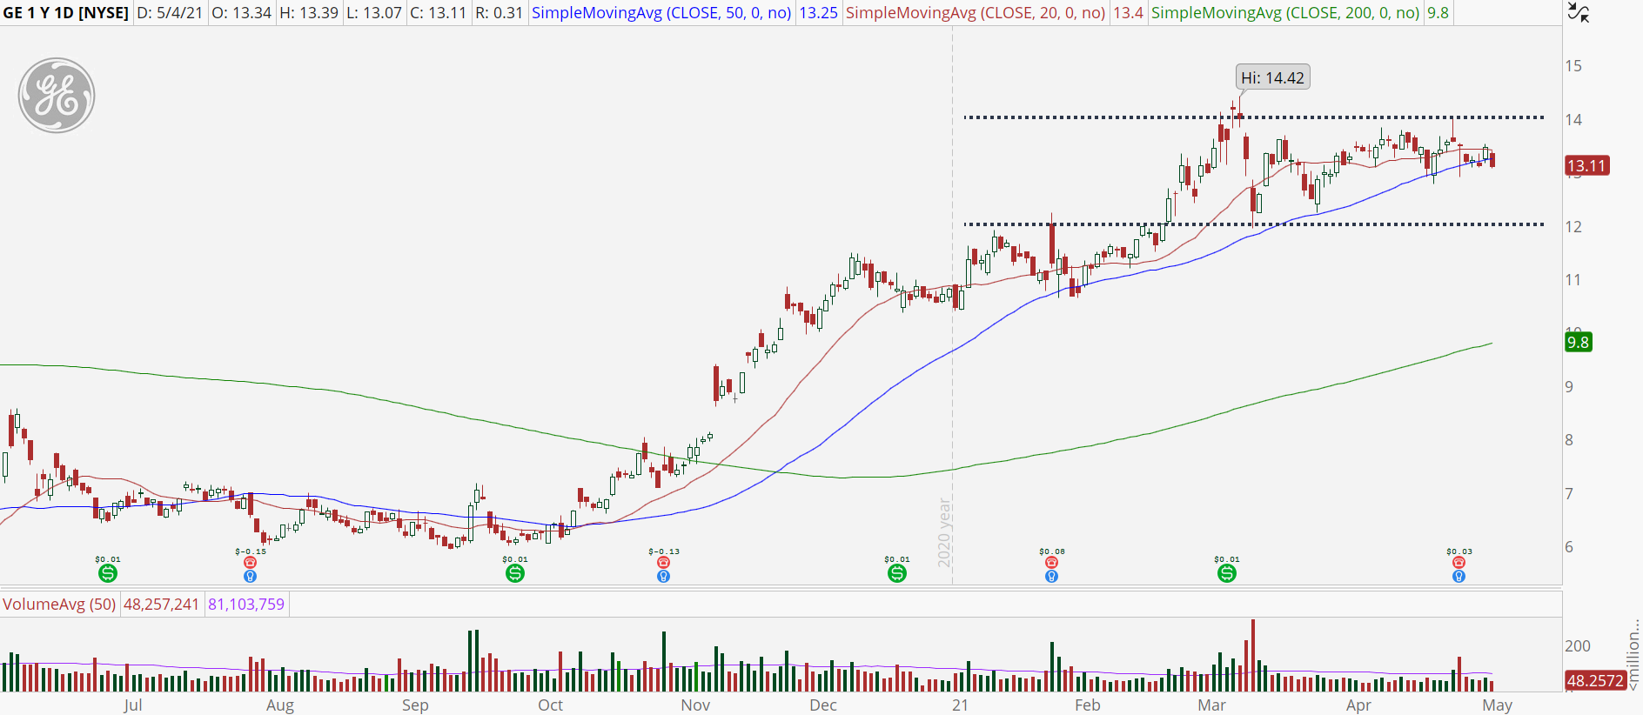
Task: Click the blue lightbulb icon under $-0.13
Action: pos(664,576)
